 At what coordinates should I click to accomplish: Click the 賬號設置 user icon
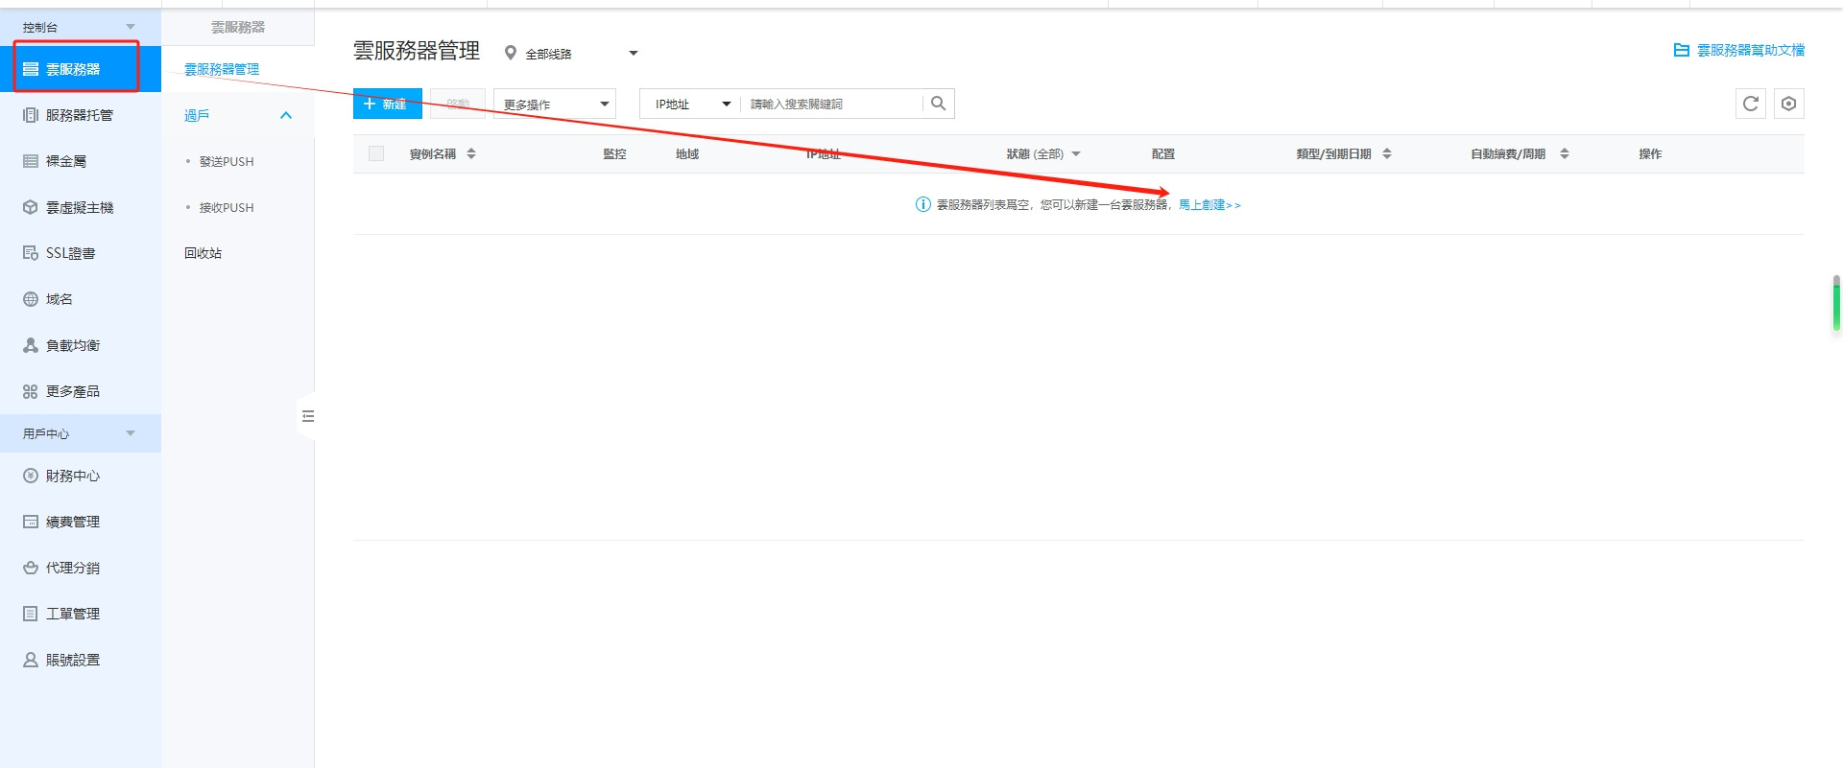(x=31, y=660)
